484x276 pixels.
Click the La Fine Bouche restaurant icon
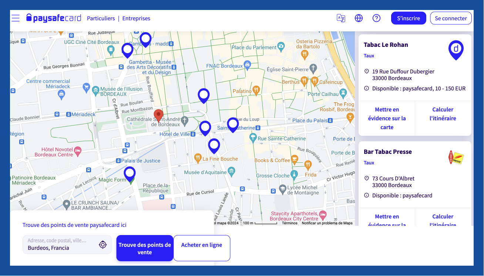(x=198, y=158)
